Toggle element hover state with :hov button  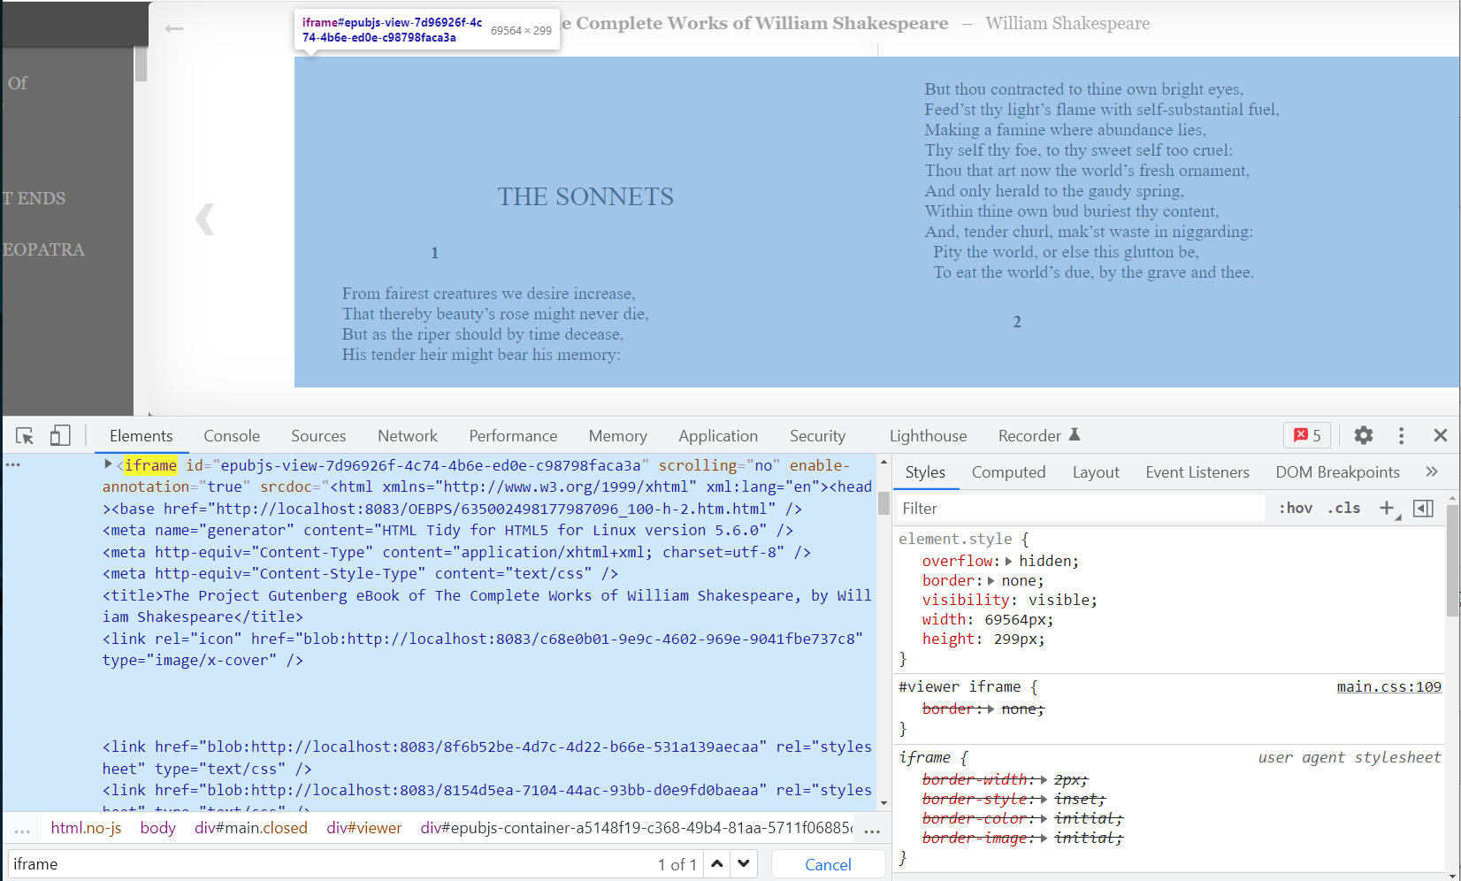tap(1295, 508)
